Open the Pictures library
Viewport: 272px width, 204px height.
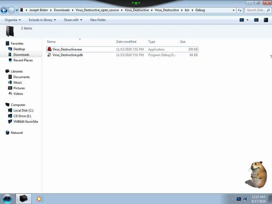coord(19,88)
